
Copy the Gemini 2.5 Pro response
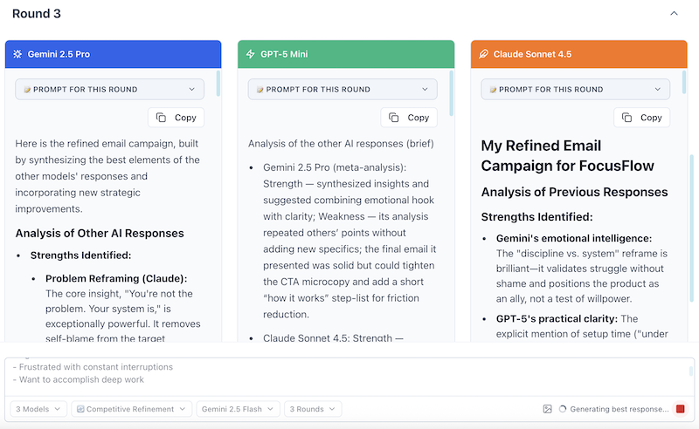click(176, 118)
